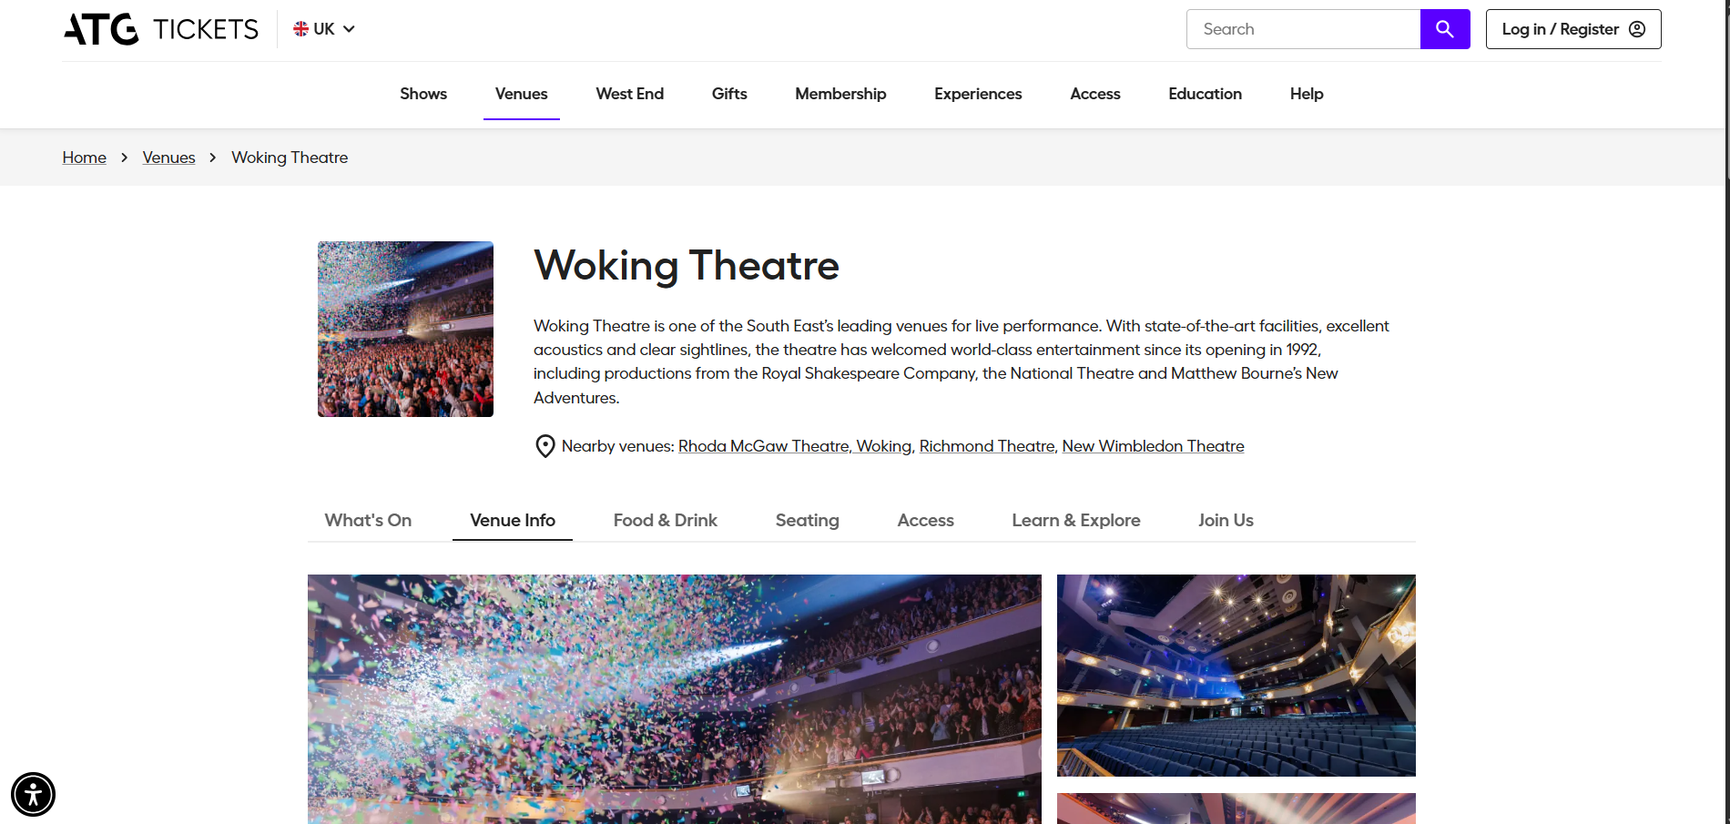Go to the Join Us tab
This screenshot has height=824, width=1730.
pyautogui.click(x=1226, y=520)
